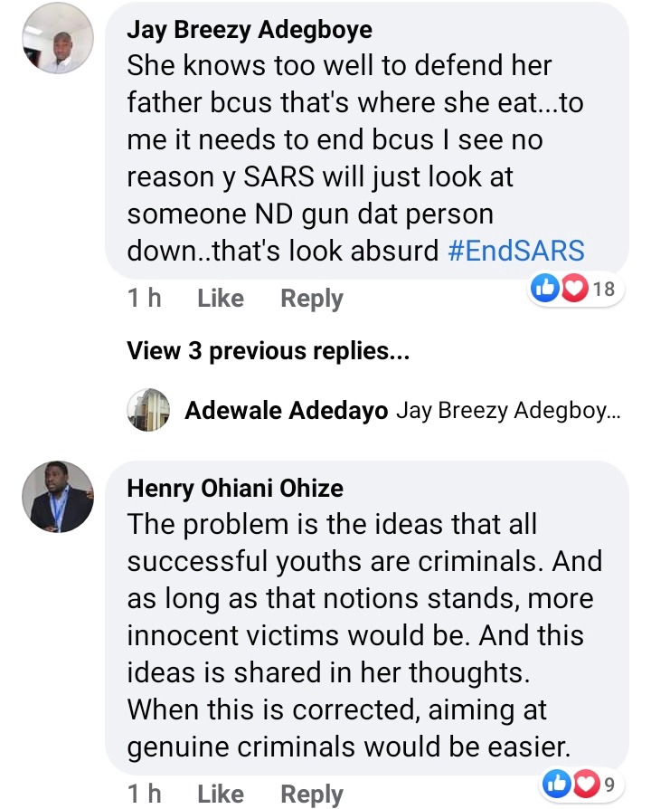Viewport: 651px width, 809px height.
Task: Click the 1 h timestamp on Jay's comment
Action: tap(144, 298)
